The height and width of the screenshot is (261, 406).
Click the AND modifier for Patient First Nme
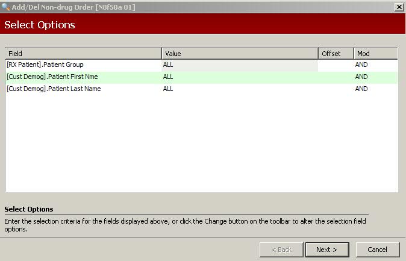pos(375,77)
